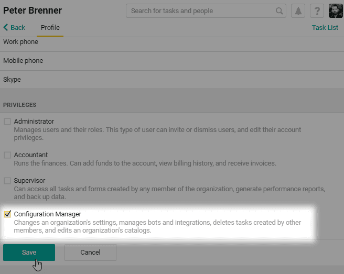This screenshot has height=274, width=344.
Task: Click description starting "Runs the finances"
Action: (x=145, y=163)
